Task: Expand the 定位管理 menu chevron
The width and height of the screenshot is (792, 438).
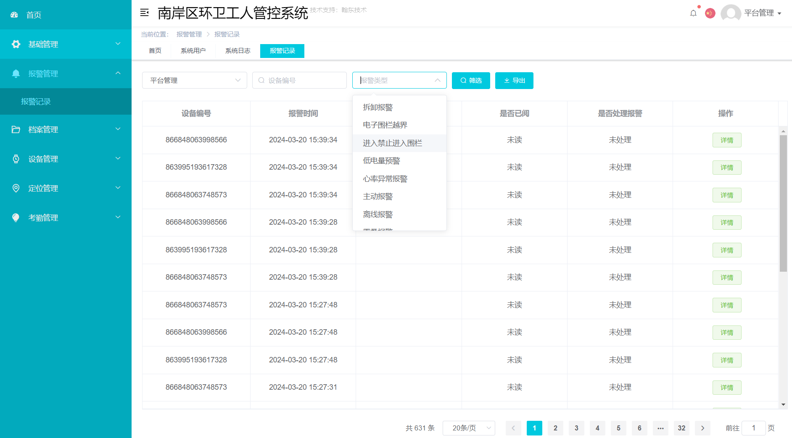Action: 118,188
